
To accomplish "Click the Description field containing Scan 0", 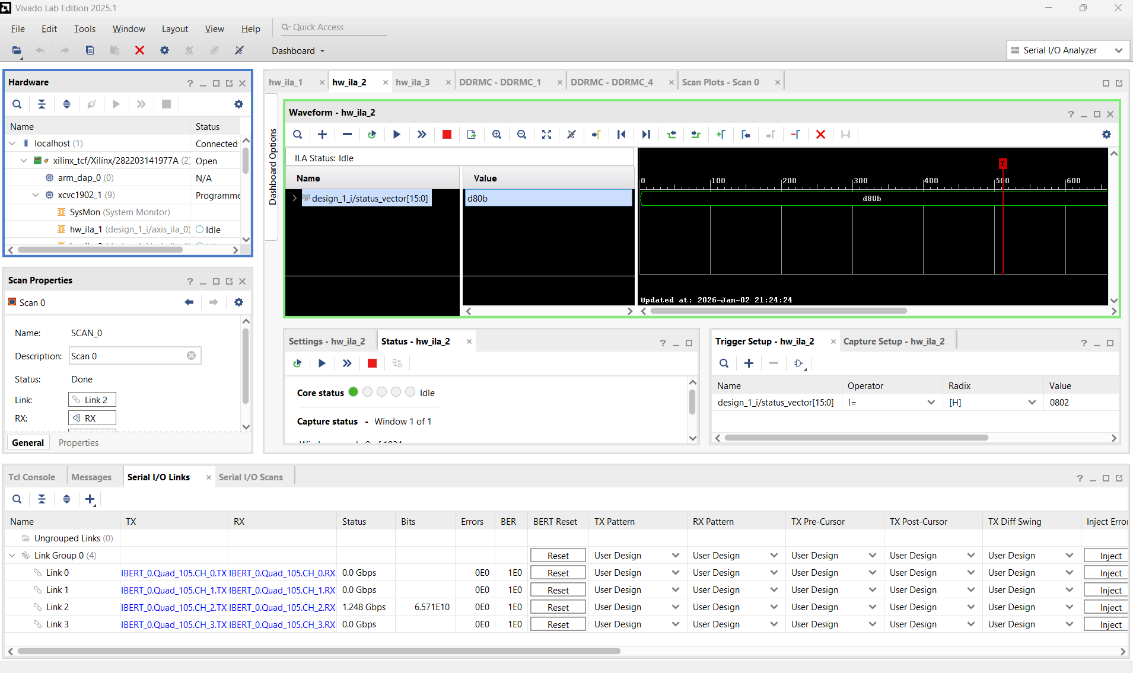I will [135, 356].
